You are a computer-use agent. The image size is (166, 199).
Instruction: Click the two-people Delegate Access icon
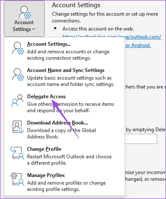[17, 100]
